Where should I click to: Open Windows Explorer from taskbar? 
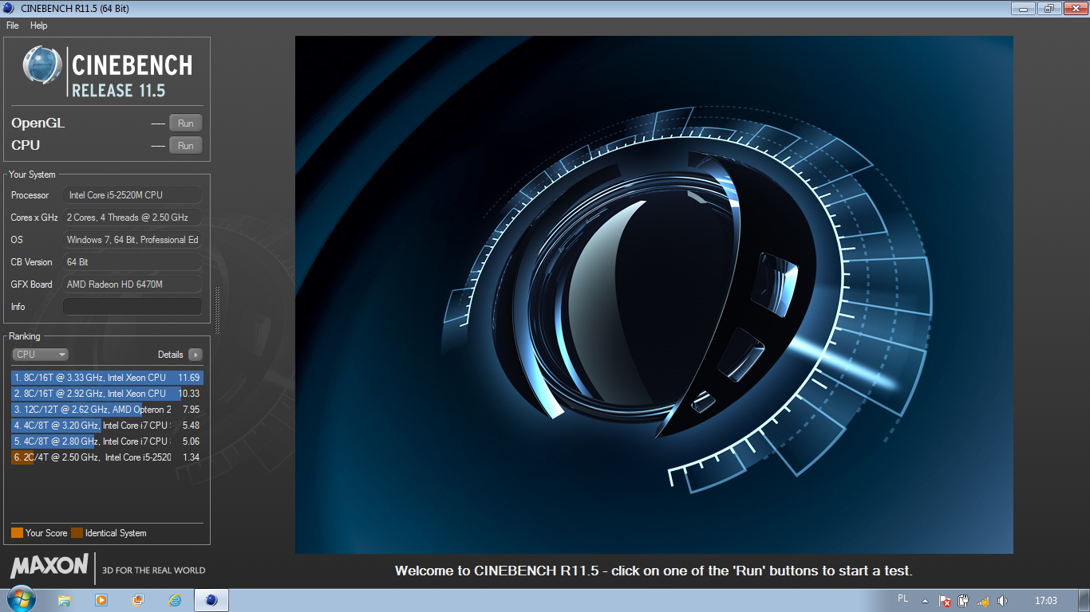coord(65,600)
